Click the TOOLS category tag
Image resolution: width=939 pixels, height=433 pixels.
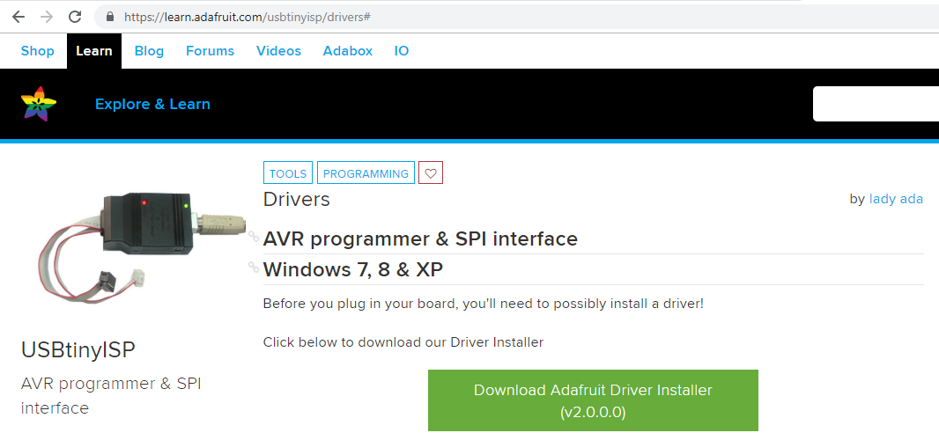[288, 173]
